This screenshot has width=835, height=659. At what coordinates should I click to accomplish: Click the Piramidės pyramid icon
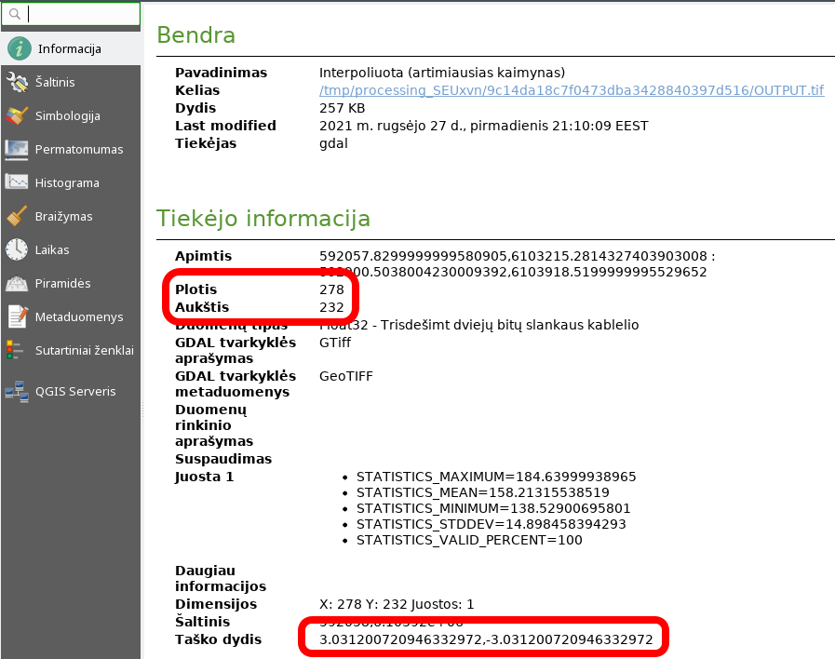(x=17, y=283)
